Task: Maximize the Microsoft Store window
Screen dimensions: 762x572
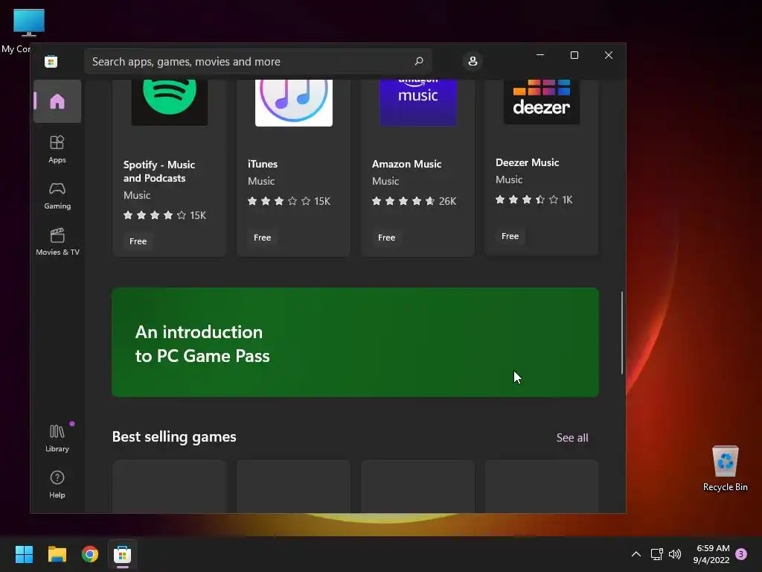Action: pyautogui.click(x=574, y=55)
